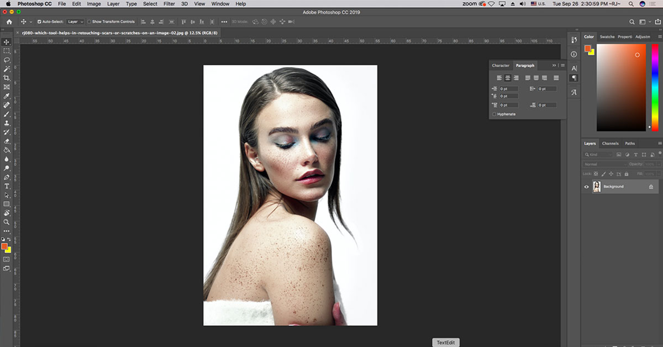Toggle Quick Mask mode

pyautogui.click(x=7, y=259)
